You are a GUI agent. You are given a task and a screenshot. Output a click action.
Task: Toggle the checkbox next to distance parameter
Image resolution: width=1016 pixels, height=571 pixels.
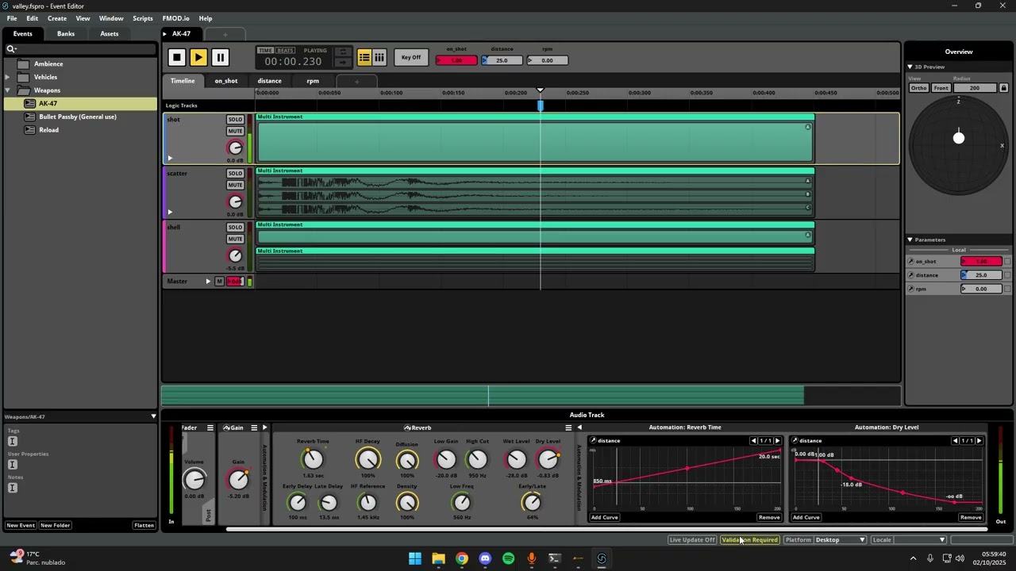click(1007, 275)
